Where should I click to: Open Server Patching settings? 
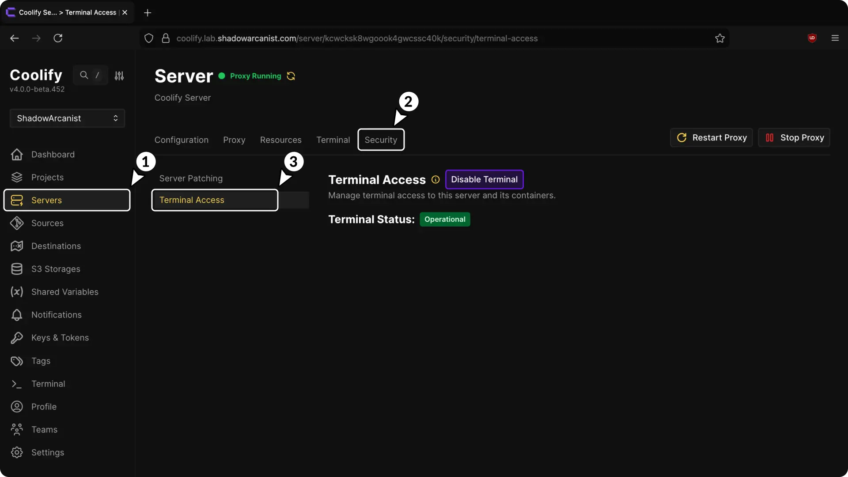(191, 178)
